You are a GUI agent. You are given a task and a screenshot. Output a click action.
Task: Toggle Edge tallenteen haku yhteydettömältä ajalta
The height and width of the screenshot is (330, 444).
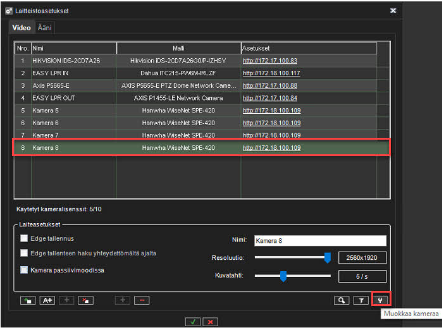point(25,253)
